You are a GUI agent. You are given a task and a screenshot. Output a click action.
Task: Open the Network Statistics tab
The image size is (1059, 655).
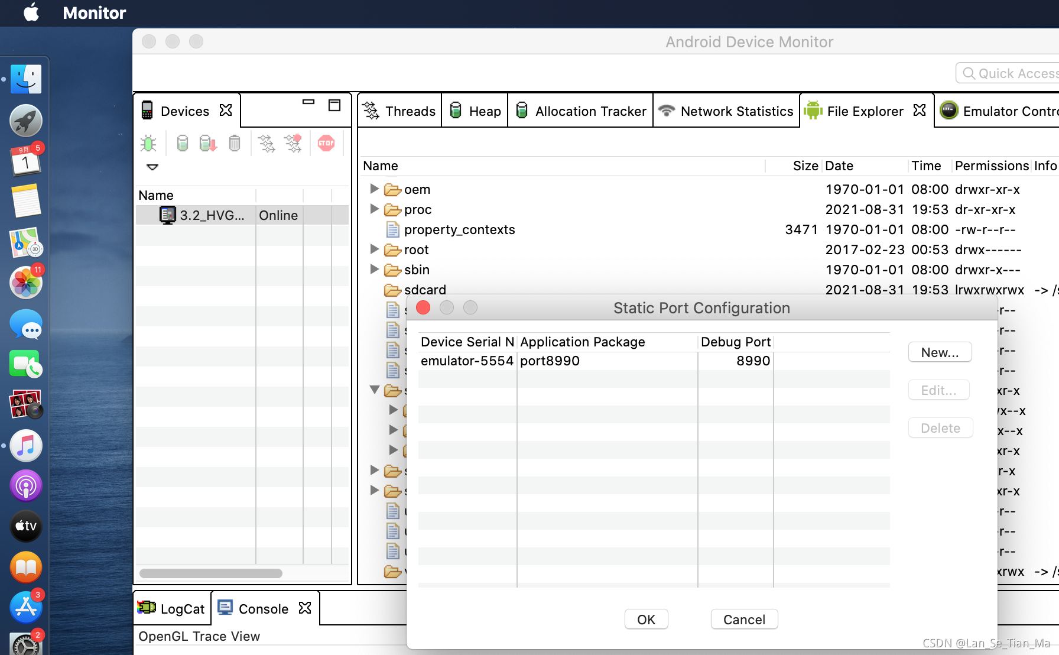click(726, 111)
